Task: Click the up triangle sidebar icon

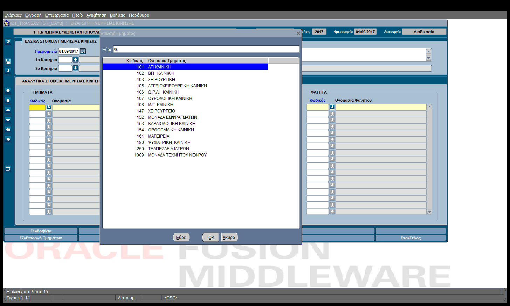Action: coord(8,110)
